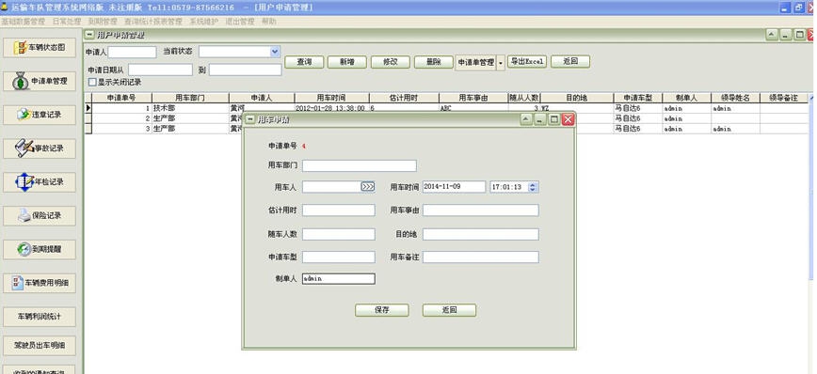
Task: Click 返回 in the 用车申请 dialog
Action: [x=449, y=310]
